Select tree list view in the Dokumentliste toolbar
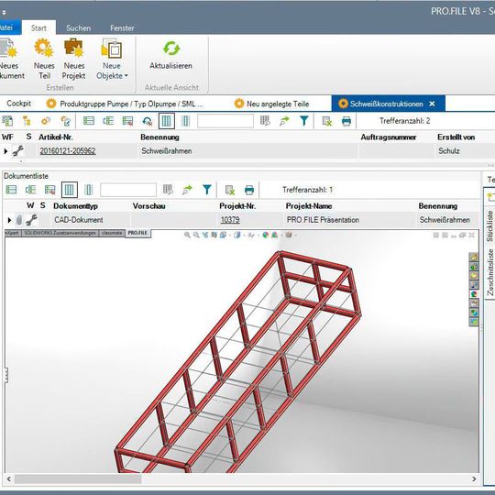 click(30, 190)
